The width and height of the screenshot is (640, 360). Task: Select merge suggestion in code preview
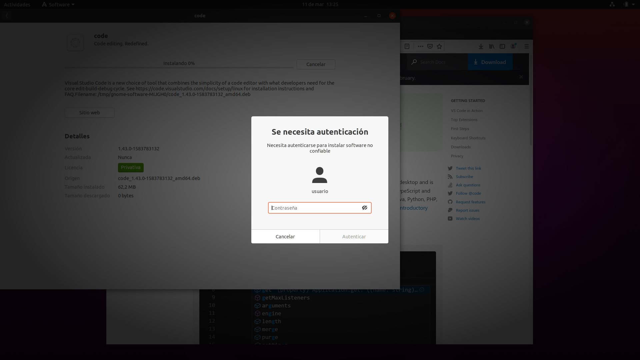270,329
